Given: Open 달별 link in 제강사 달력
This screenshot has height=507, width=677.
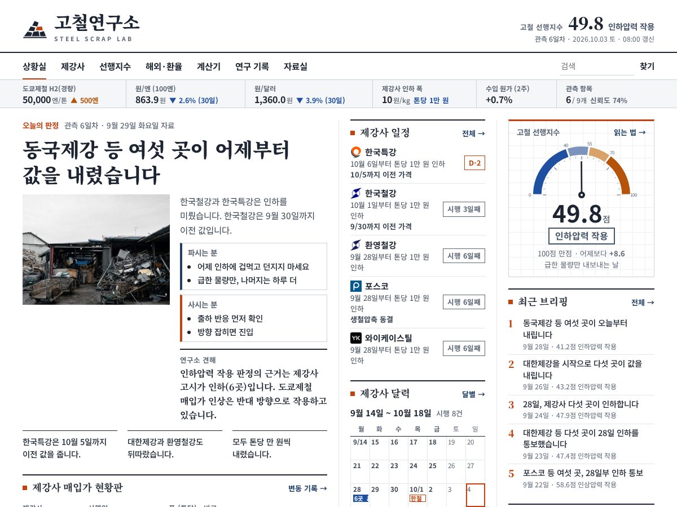Looking at the screenshot, I should pyautogui.click(x=473, y=394).
